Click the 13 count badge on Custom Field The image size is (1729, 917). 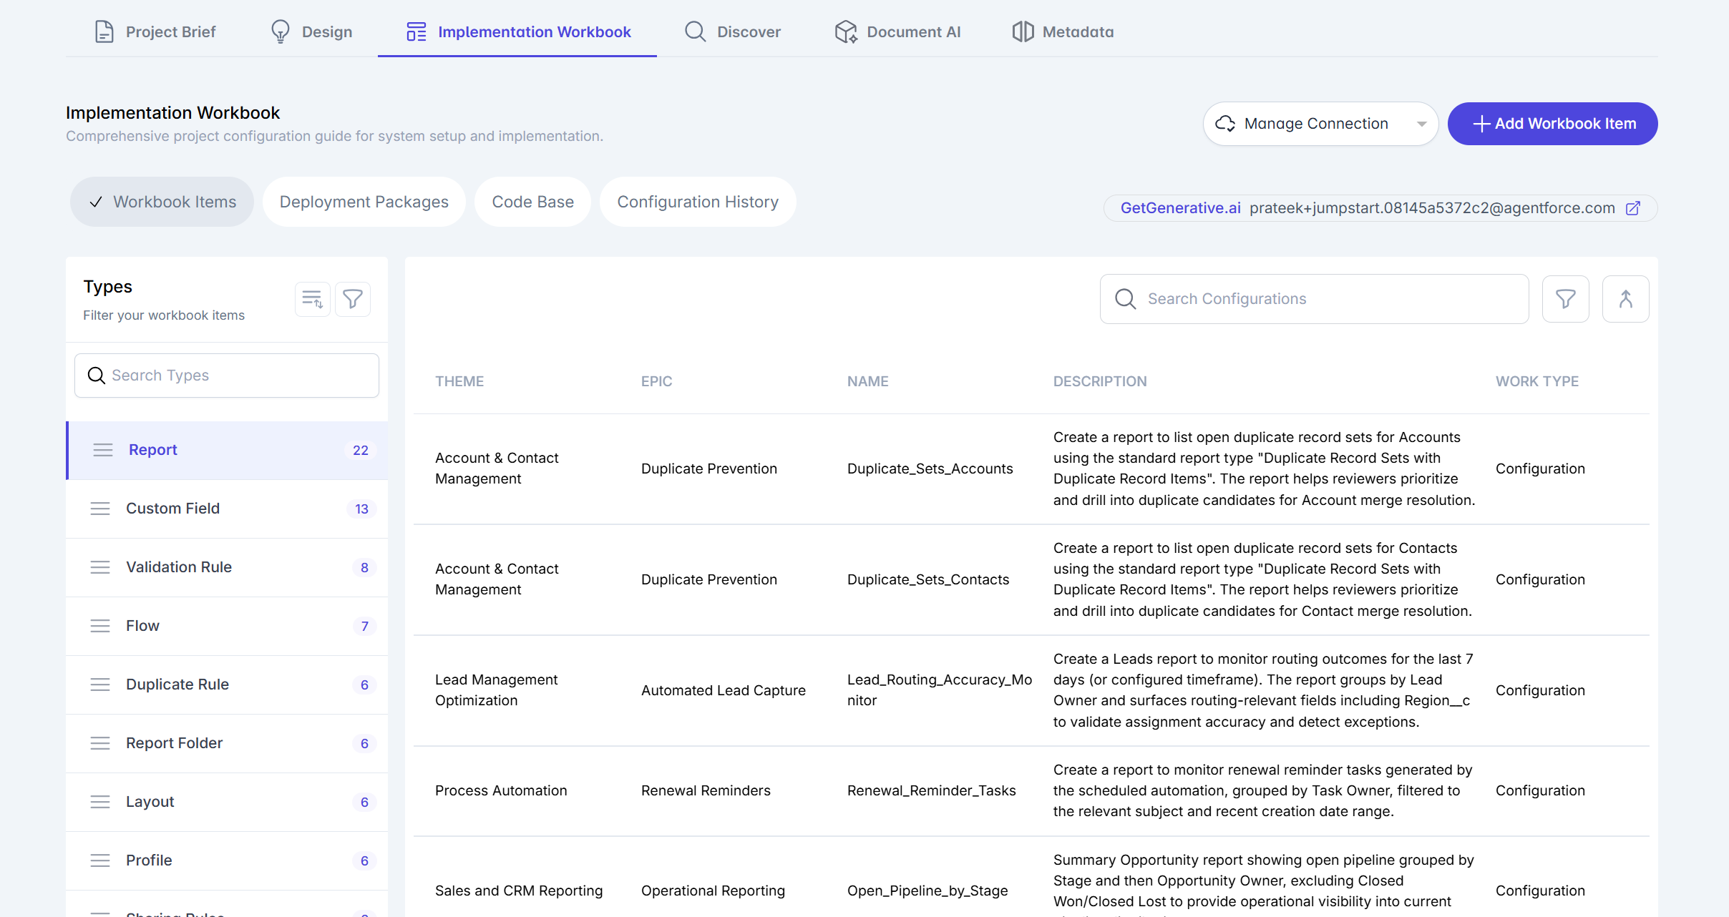pyautogui.click(x=361, y=509)
